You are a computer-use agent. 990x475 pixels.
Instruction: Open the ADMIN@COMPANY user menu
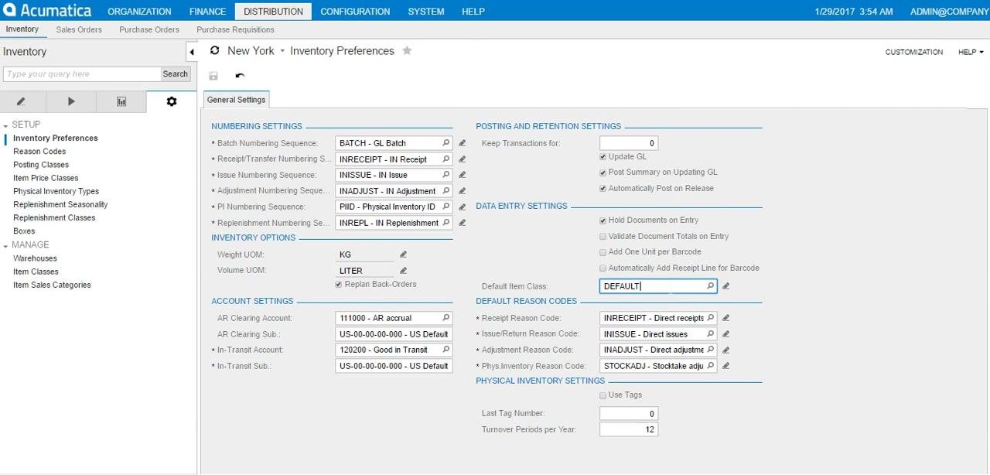click(950, 12)
